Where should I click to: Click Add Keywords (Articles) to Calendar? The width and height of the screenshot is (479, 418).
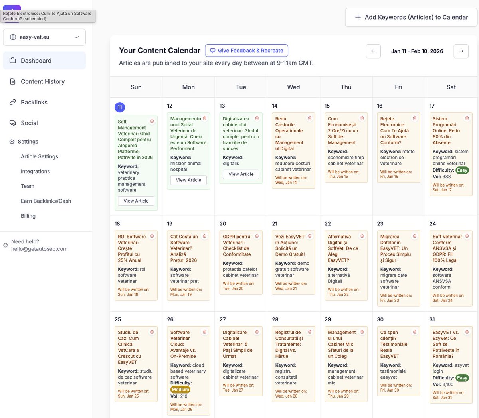pos(411,17)
